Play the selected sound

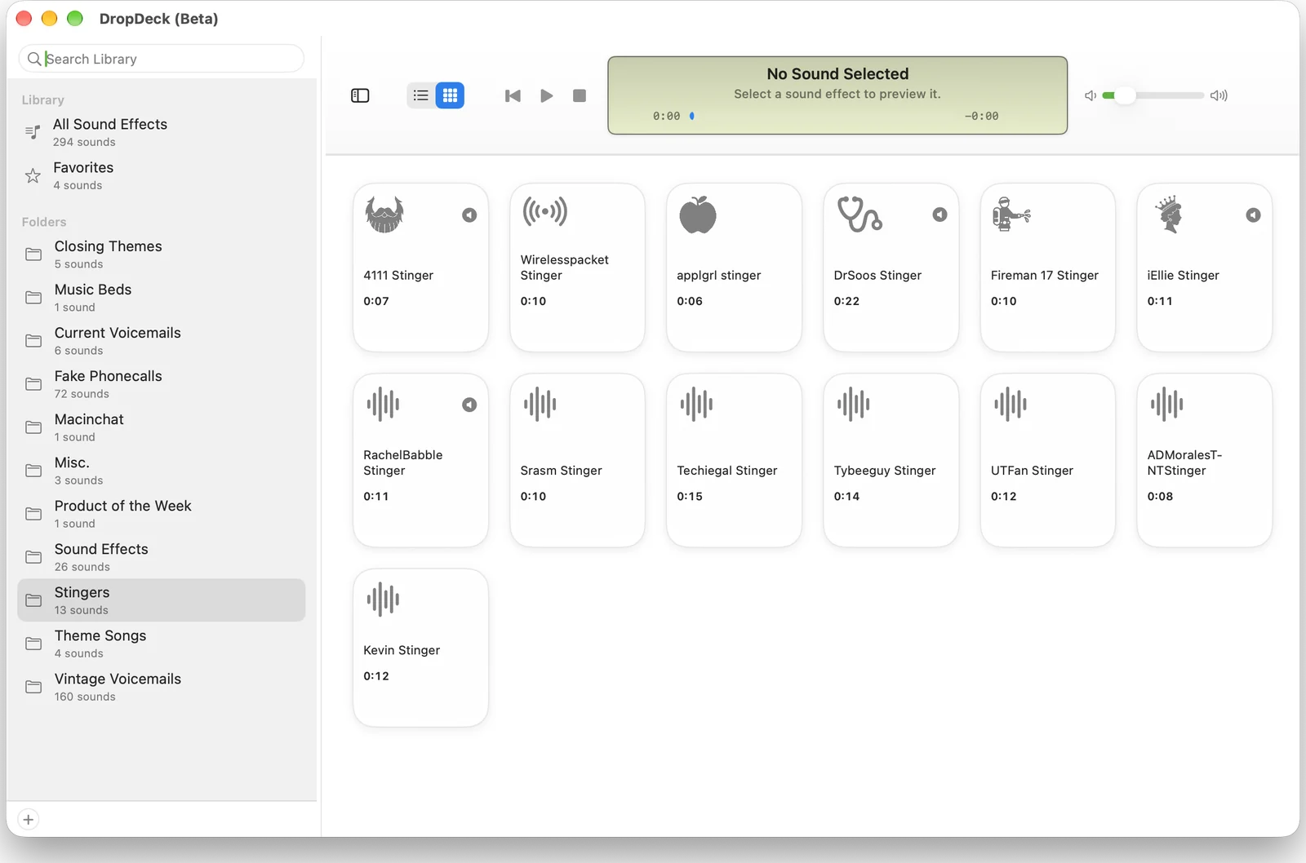pos(547,95)
